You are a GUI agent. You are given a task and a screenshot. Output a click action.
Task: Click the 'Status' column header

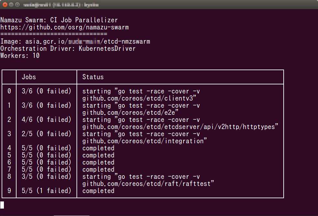click(93, 77)
